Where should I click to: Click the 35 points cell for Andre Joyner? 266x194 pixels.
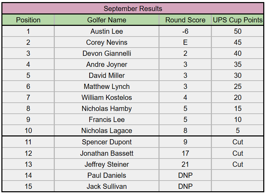237,64
